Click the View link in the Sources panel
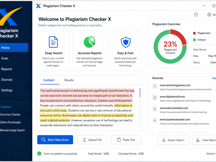The width and height of the screenshot is (216, 162). [x=214, y=78]
